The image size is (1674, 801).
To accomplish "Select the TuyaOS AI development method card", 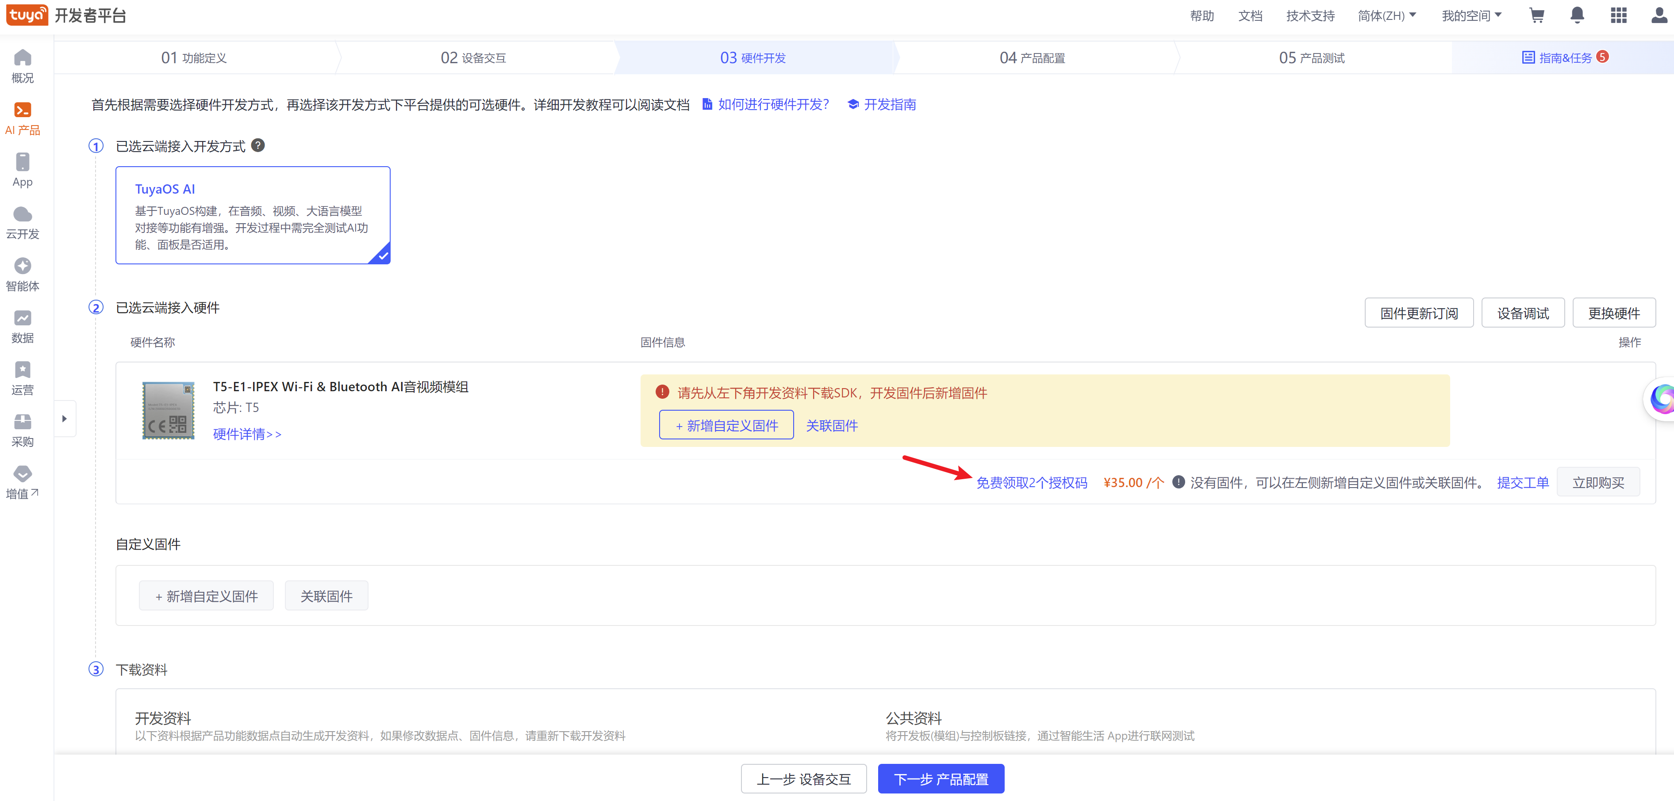I will point(253,215).
